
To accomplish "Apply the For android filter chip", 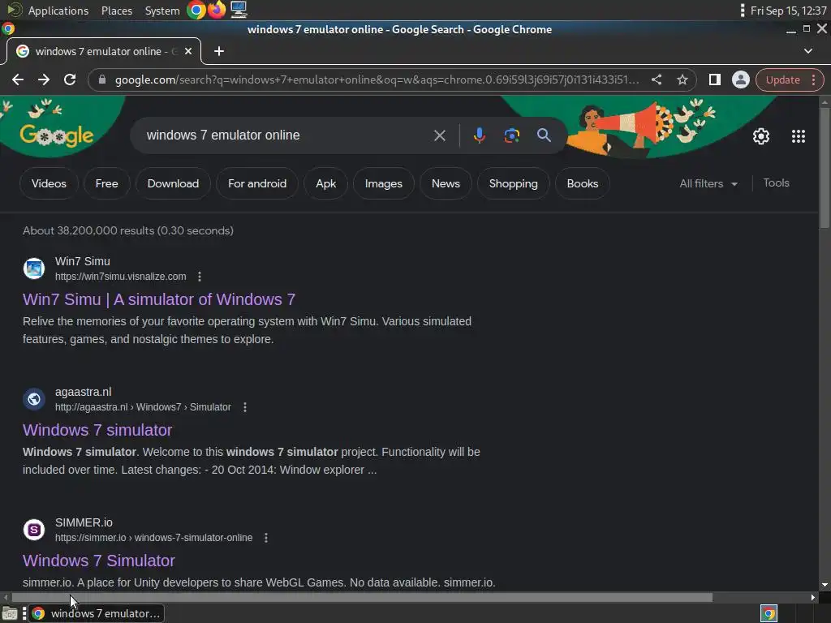I will [x=257, y=183].
